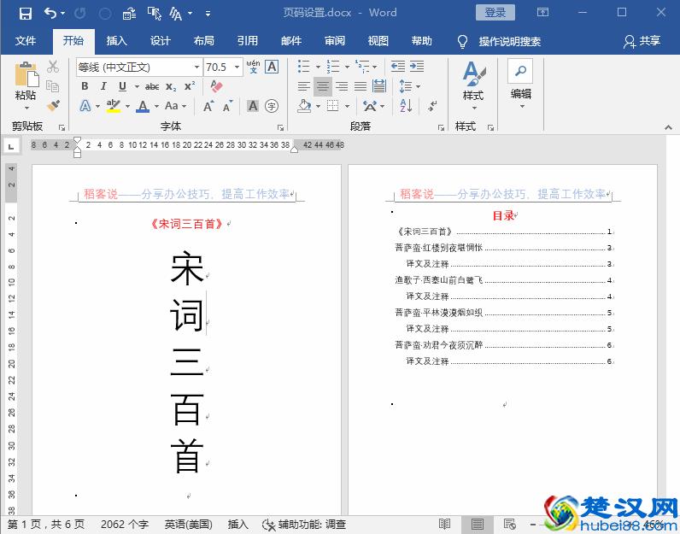Screen dimensions: 680x534
Task: Activate the Format Painter brush
Action: click(x=53, y=106)
